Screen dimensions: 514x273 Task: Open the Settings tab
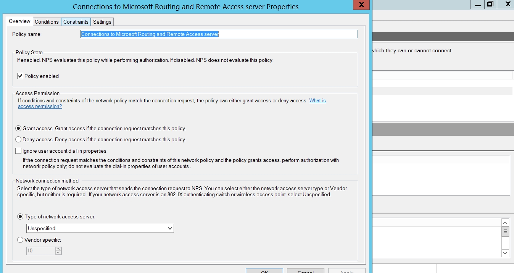point(102,22)
